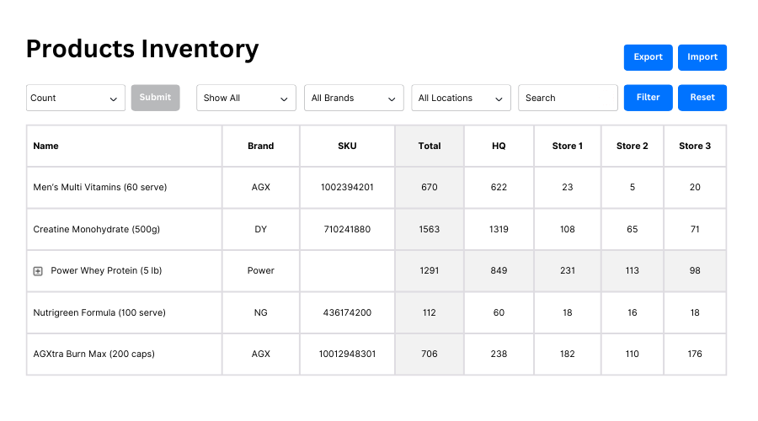Select the Creatine Monohydrate (500g) row name

coord(96,229)
